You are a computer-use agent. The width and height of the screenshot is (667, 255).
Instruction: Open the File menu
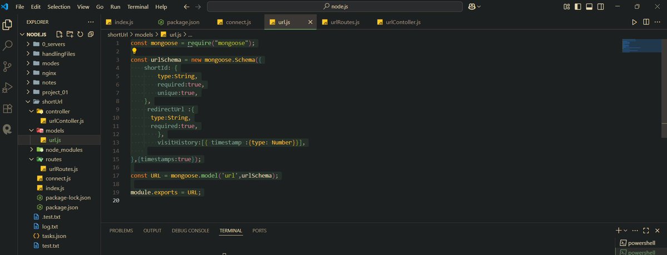(19, 7)
